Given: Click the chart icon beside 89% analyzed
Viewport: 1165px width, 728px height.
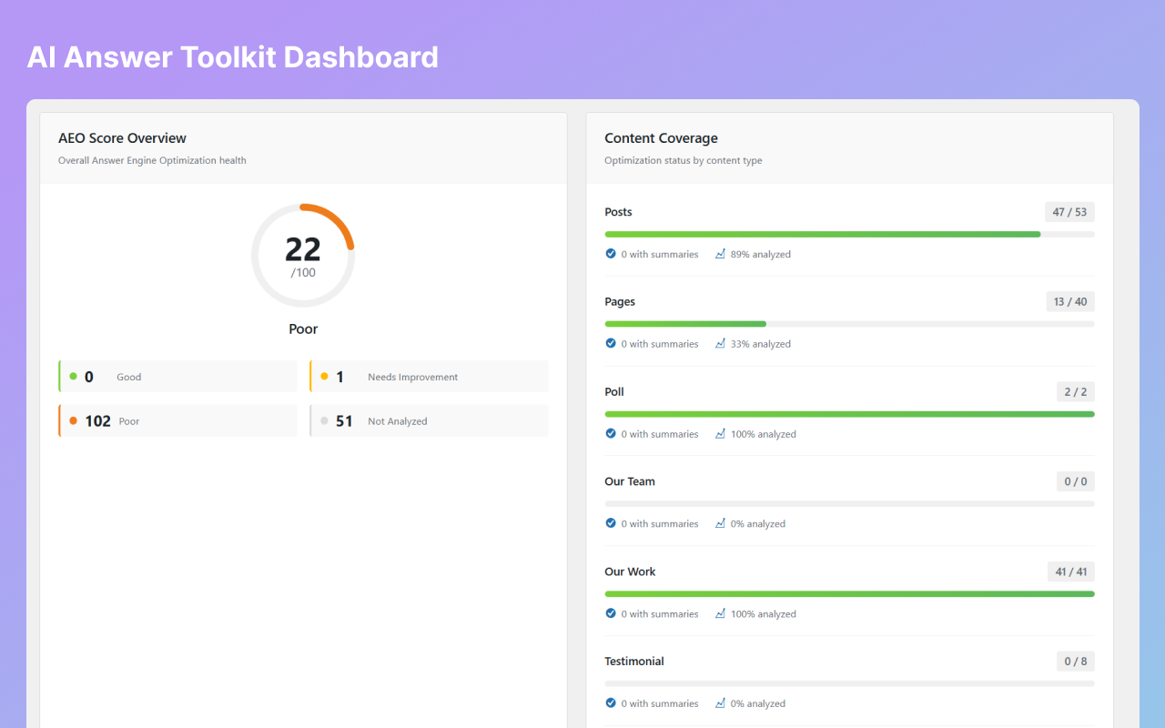Looking at the screenshot, I should click(720, 254).
